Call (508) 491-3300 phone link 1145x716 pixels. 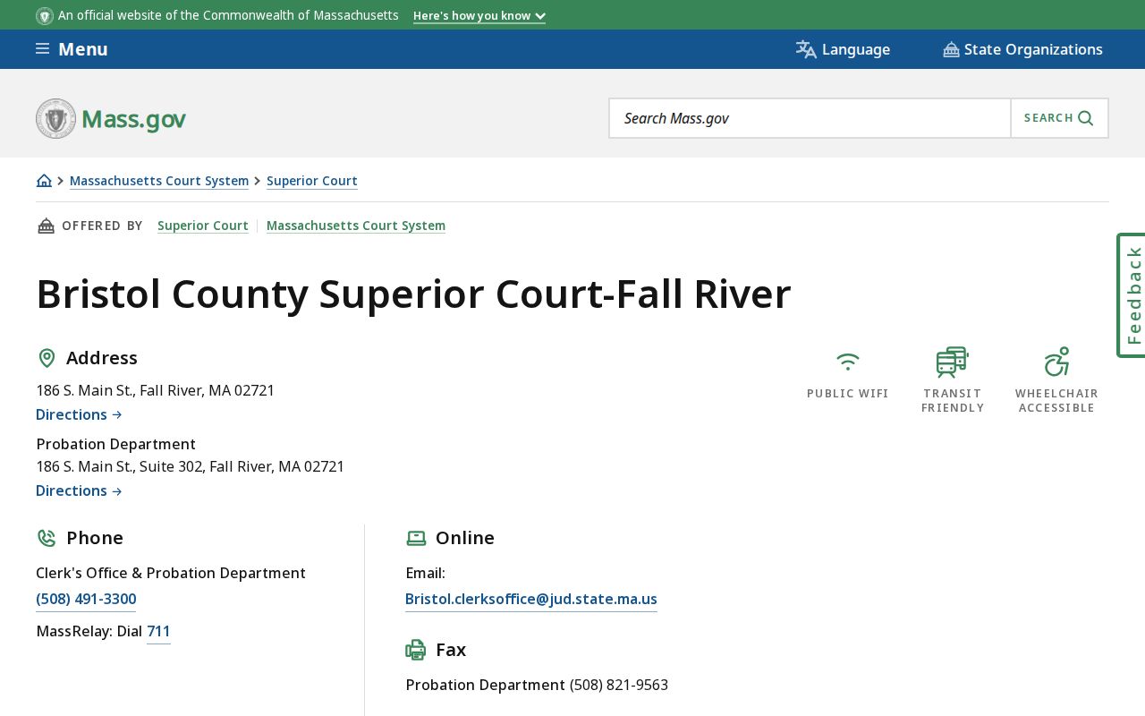86,600
